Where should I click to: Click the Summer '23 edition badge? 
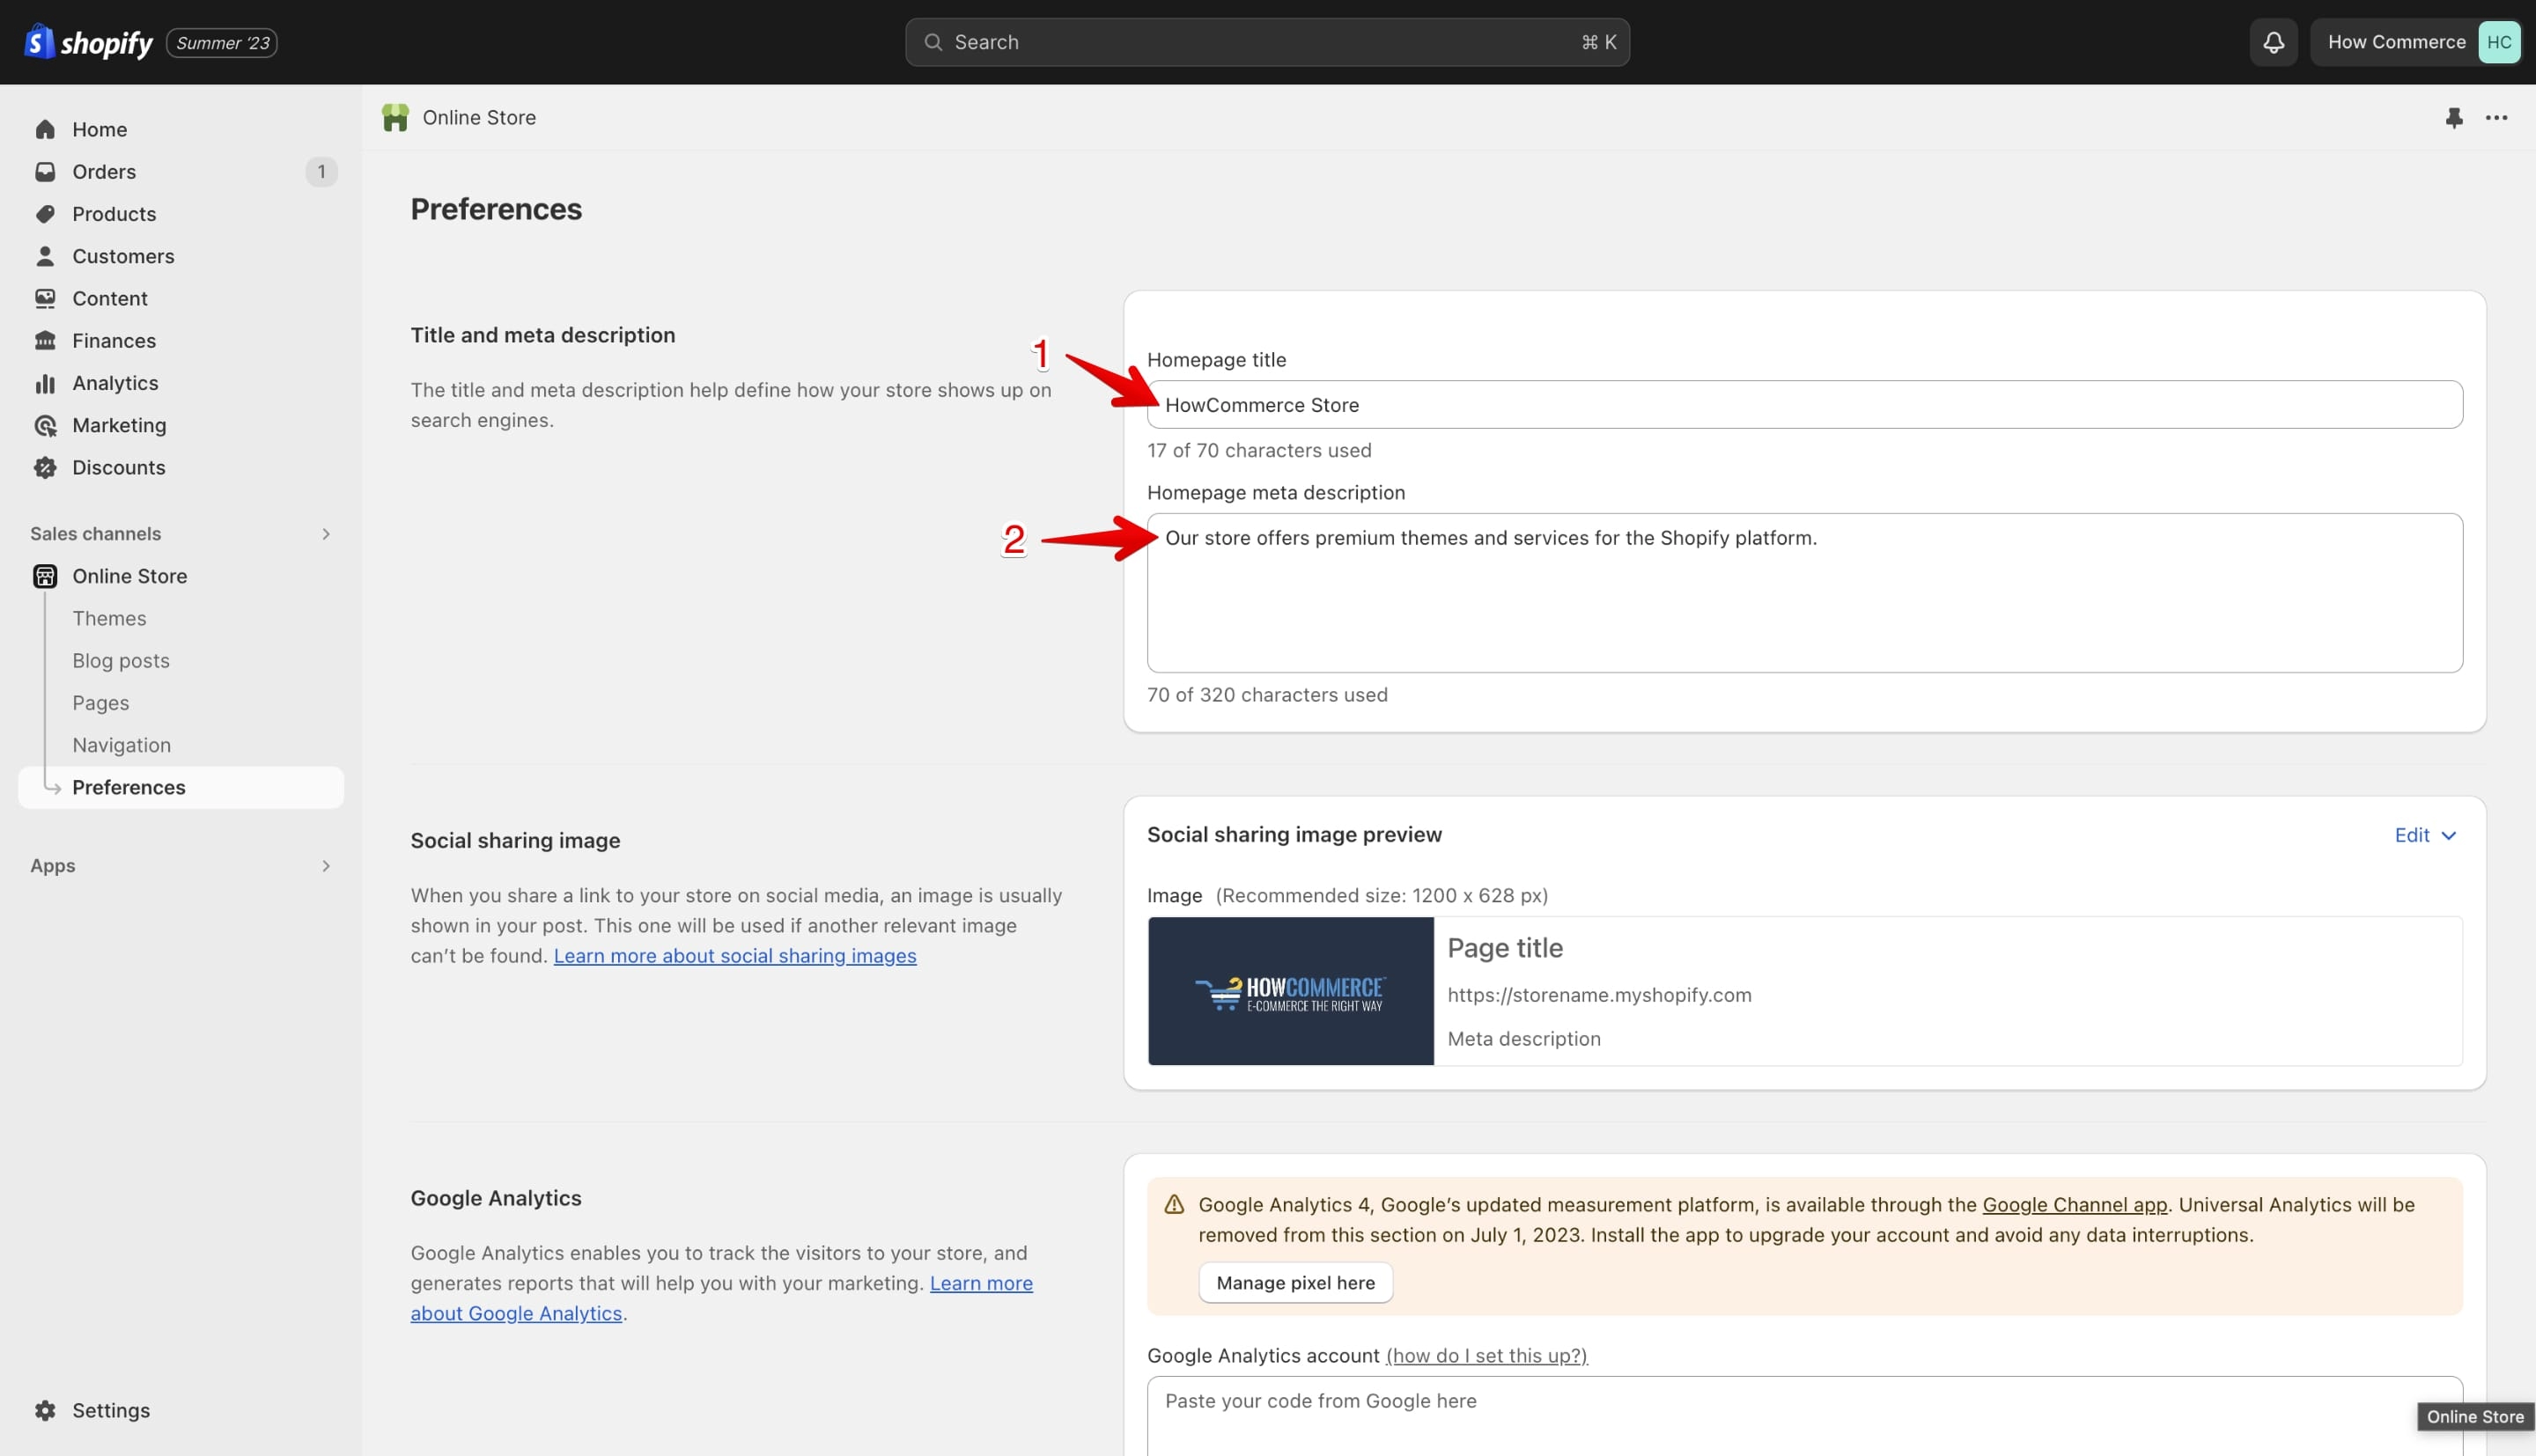tap(222, 43)
